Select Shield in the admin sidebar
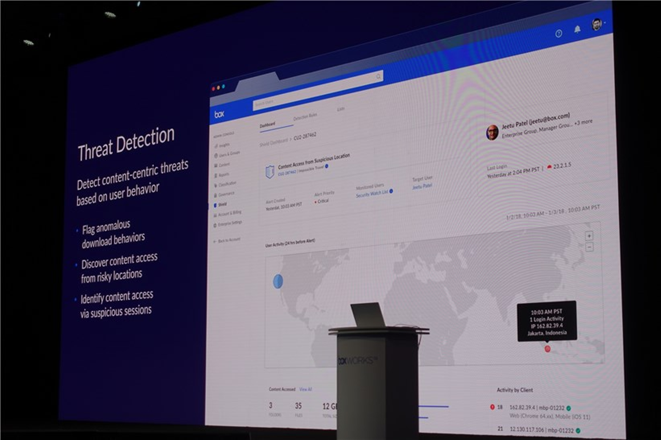This screenshot has height=440, width=661. [x=223, y=205]
